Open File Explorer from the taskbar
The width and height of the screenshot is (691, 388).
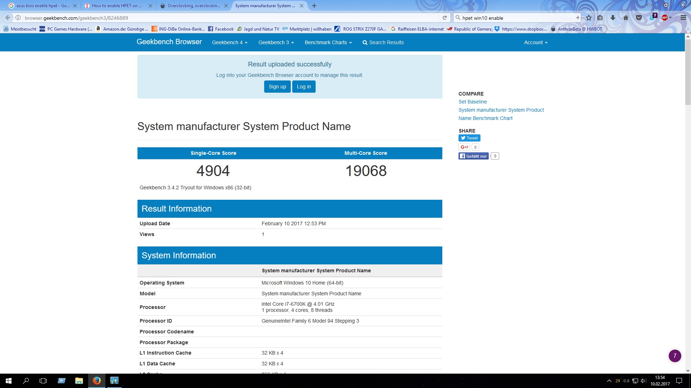click(79, 381)
